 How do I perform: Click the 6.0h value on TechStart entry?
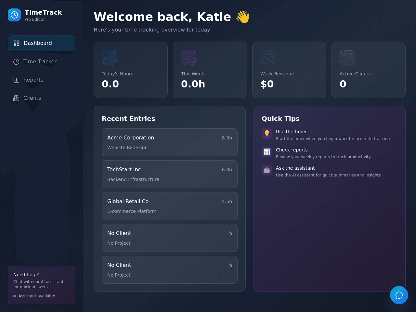pos(227,170)
